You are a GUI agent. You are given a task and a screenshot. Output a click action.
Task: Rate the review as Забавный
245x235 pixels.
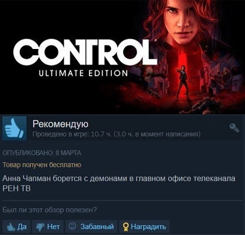[91, 226]
